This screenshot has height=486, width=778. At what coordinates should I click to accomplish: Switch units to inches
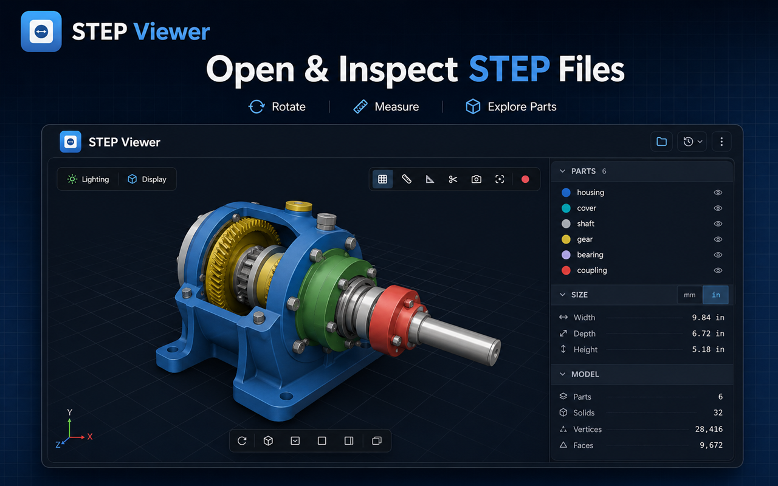[715, 295]
